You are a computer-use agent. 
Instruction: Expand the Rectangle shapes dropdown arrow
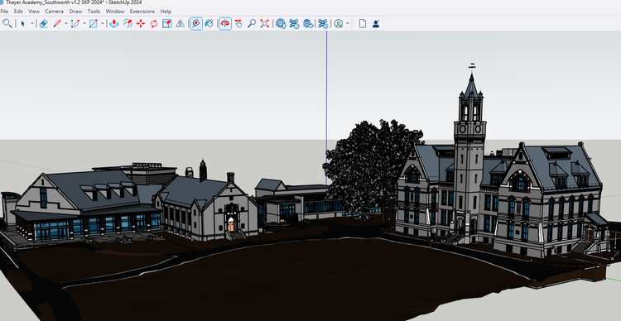(x=103, y=24)
